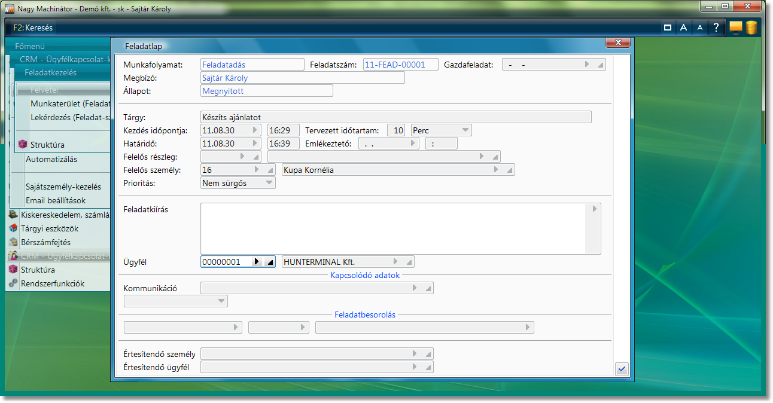Click the arrow in Értesítendő ügyfél field
This screenshot has height=403, width=773.
coord(415,367)
